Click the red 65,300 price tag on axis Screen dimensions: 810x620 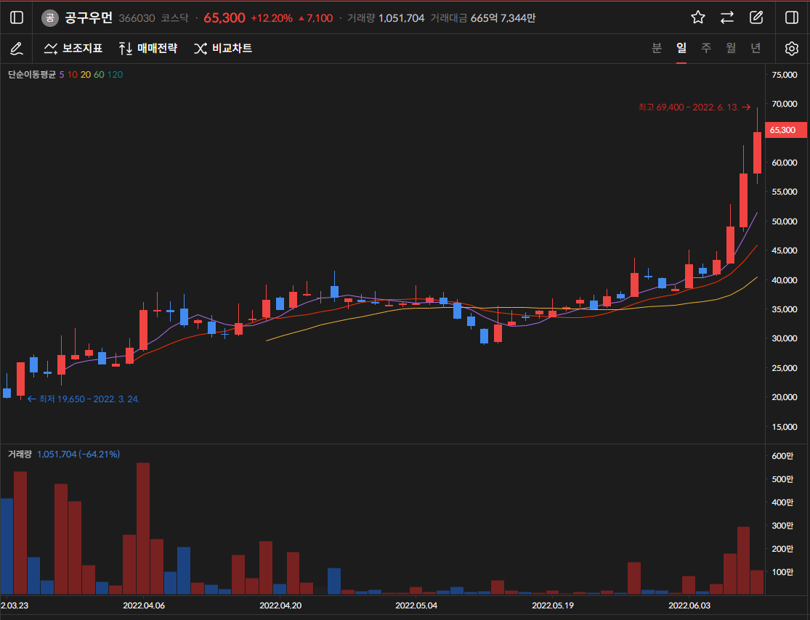coord(785,129)
